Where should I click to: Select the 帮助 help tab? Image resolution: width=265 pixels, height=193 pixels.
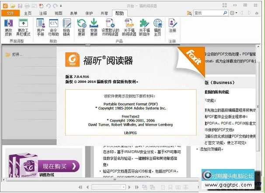120,14
